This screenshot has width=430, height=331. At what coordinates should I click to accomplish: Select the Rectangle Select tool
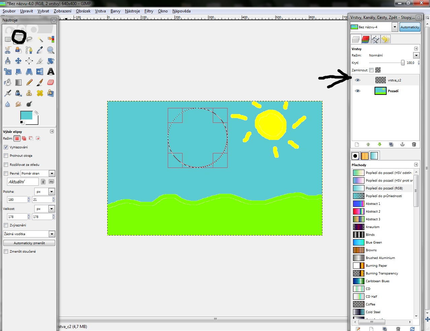point(8,39)
